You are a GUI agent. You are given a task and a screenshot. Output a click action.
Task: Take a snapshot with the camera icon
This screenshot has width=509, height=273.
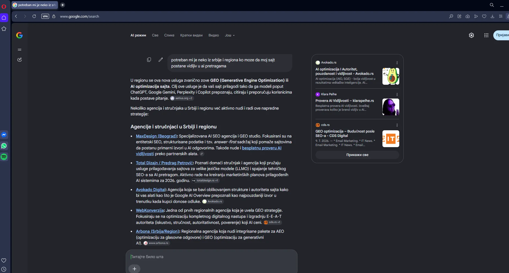coord(468,16)
